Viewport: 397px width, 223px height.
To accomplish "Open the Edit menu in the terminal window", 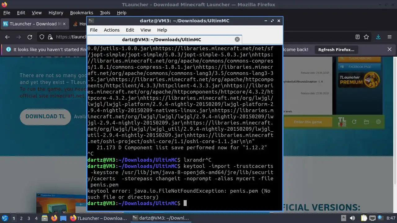I will tap(130, 30).
